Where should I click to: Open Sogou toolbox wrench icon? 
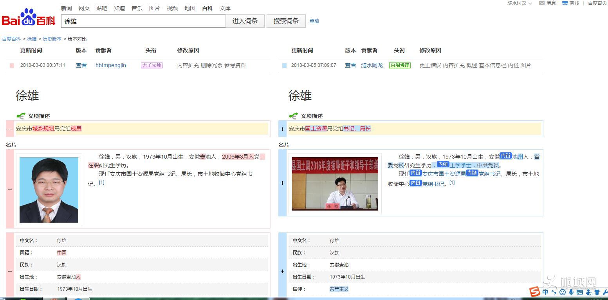[x=605, y=292]
